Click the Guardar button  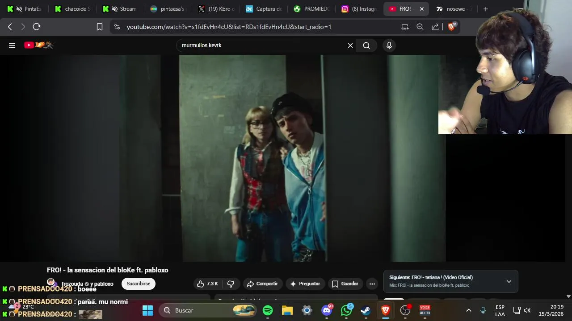(345, 284)
